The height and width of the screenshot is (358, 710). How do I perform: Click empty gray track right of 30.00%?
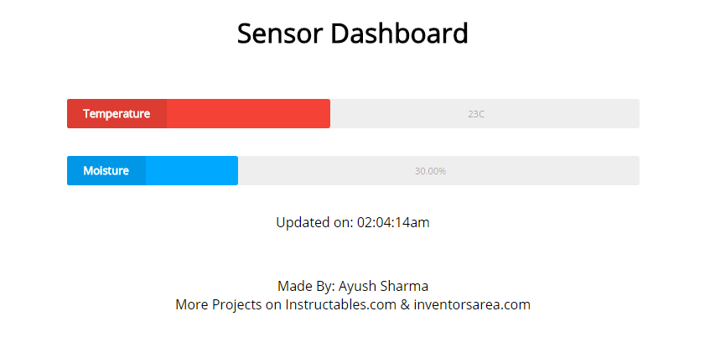[x=553, y=171]
